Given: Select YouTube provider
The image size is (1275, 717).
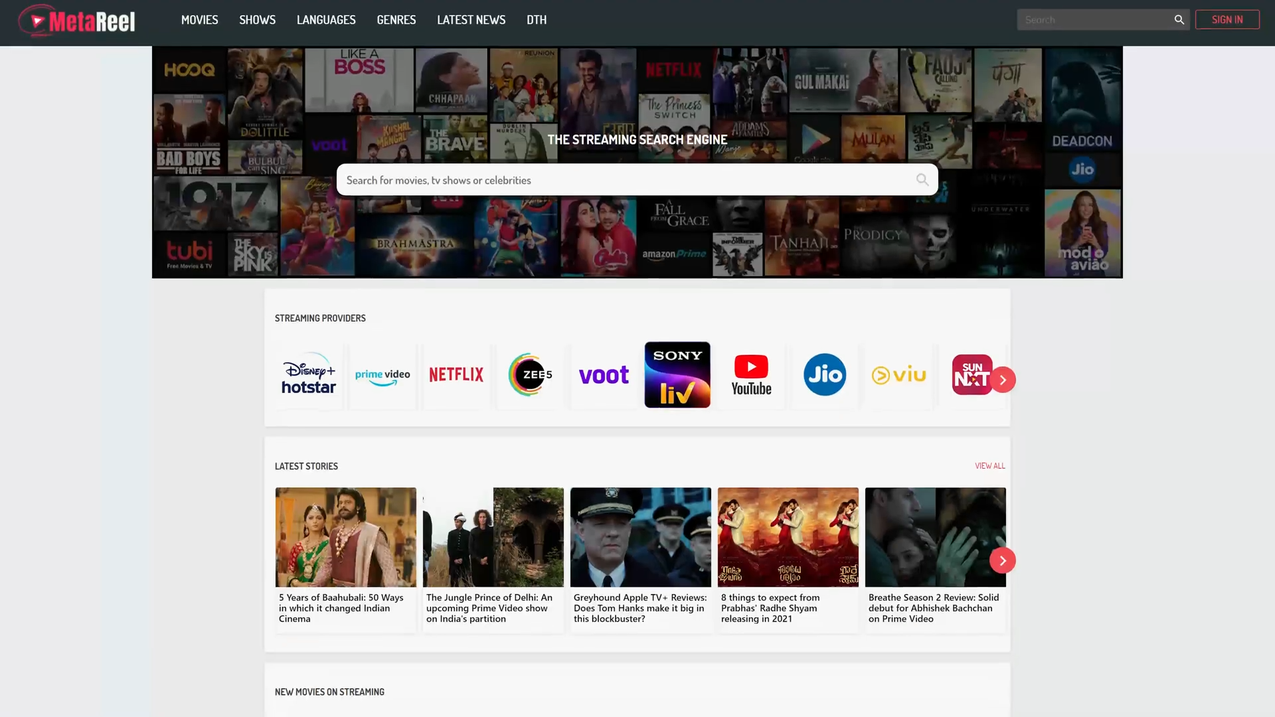Looking at the screenshot, I should click(x=751, y=375).
